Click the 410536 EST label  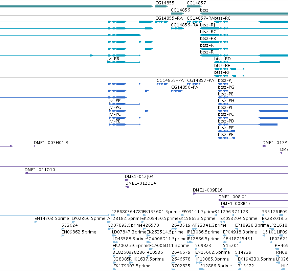click(155, 252)
